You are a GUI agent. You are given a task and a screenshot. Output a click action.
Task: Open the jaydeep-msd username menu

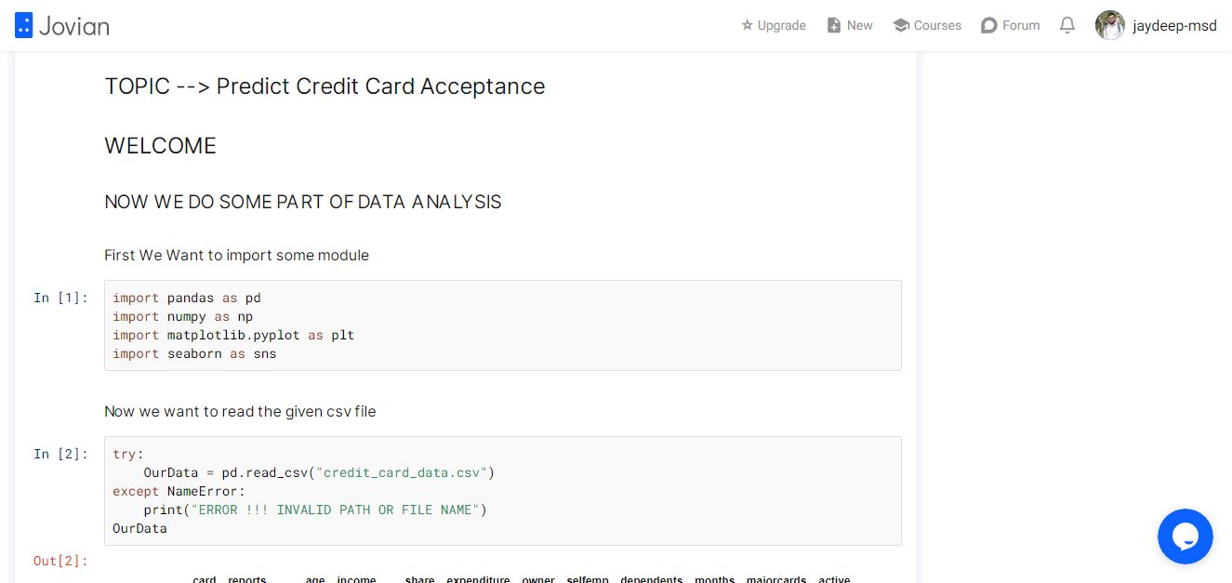(x=1174, y=26)
